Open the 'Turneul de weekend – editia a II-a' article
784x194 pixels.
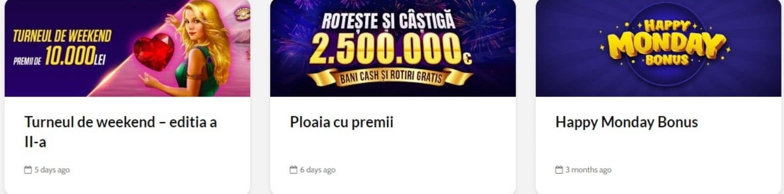120,132
